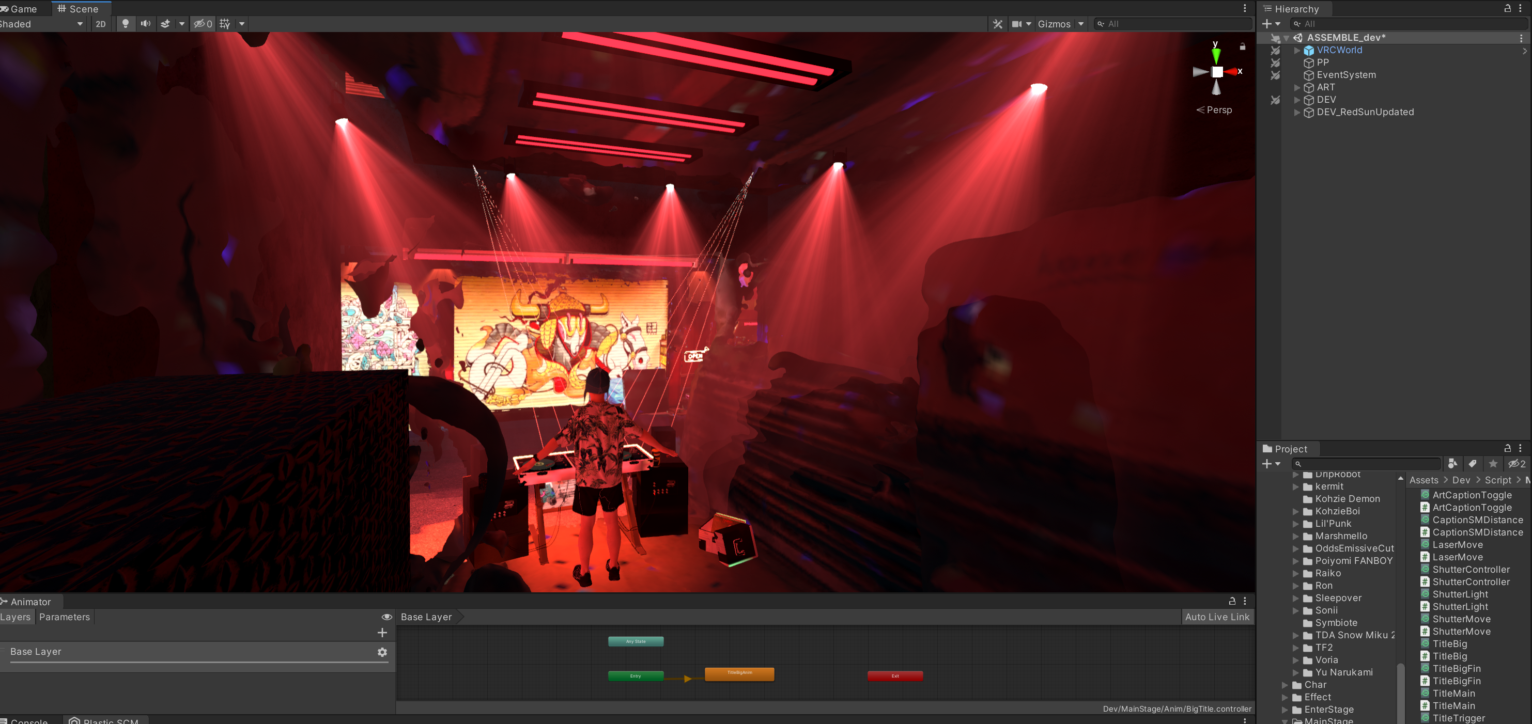Image resolution: width=1532 pixels, height=724 pixels.
Task: Open the grid settings dropdown arrow
Action: pyautogui.click(x=241, y=24)
